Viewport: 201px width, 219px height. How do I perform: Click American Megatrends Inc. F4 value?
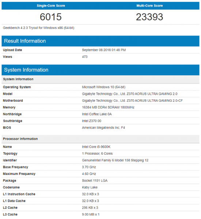tap(103, 128)
